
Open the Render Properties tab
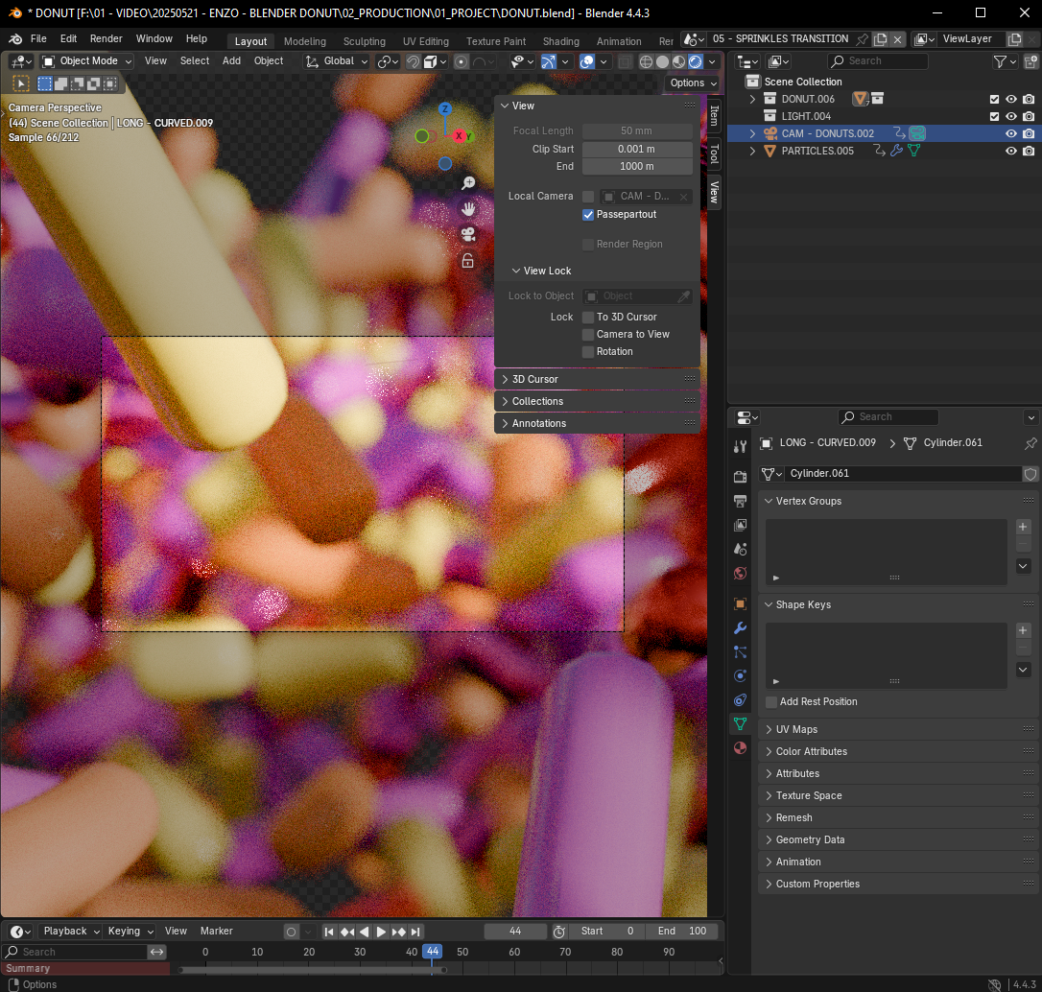click(x=739, y=476)
